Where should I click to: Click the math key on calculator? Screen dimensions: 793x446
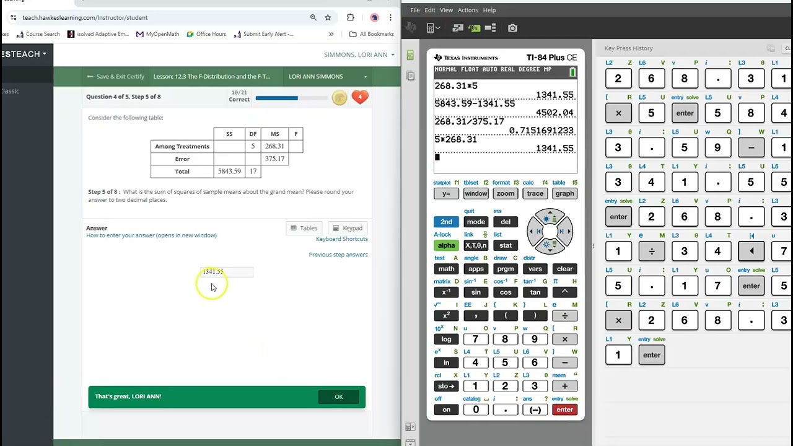[446, 269]
